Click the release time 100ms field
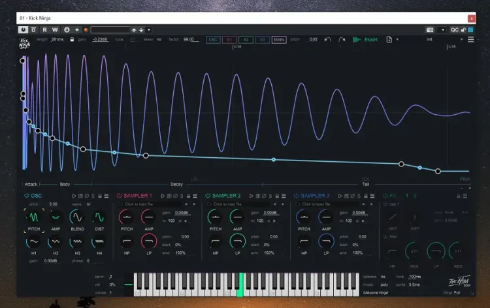Viewport: 490px width, 308px height. point(415,277)
